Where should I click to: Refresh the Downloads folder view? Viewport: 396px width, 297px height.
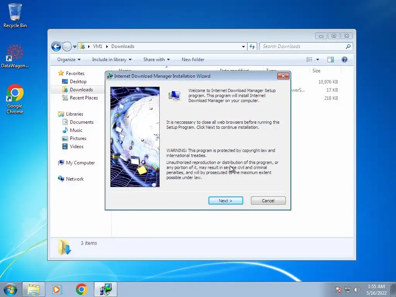click(252, 46)
